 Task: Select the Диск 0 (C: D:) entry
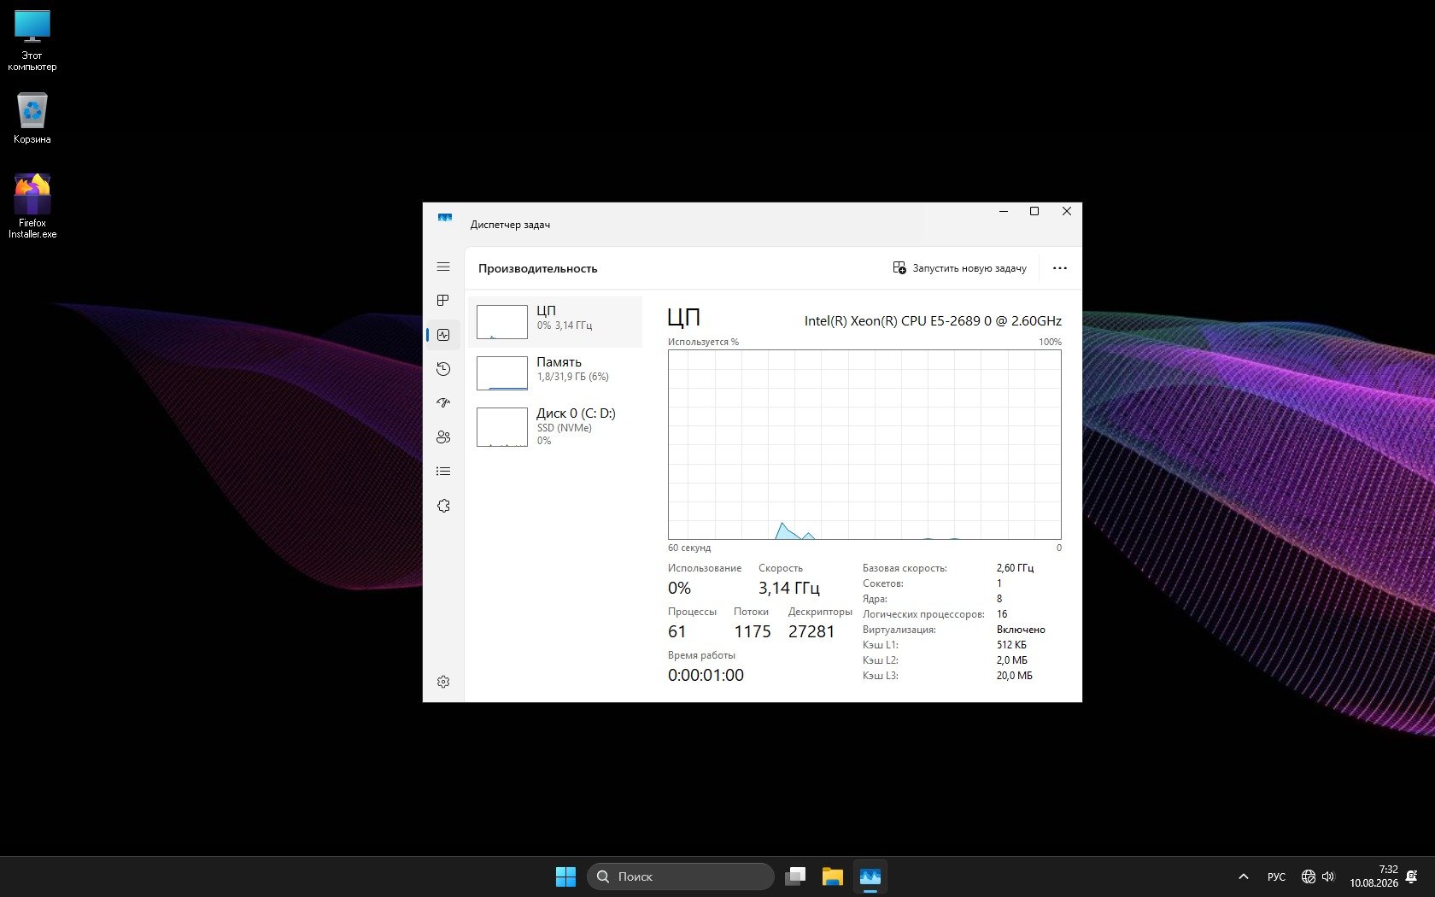555,425
